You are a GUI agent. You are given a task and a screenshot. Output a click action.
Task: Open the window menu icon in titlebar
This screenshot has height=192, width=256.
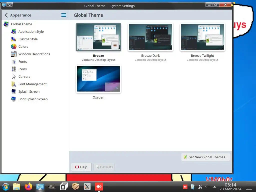[4, 5]
